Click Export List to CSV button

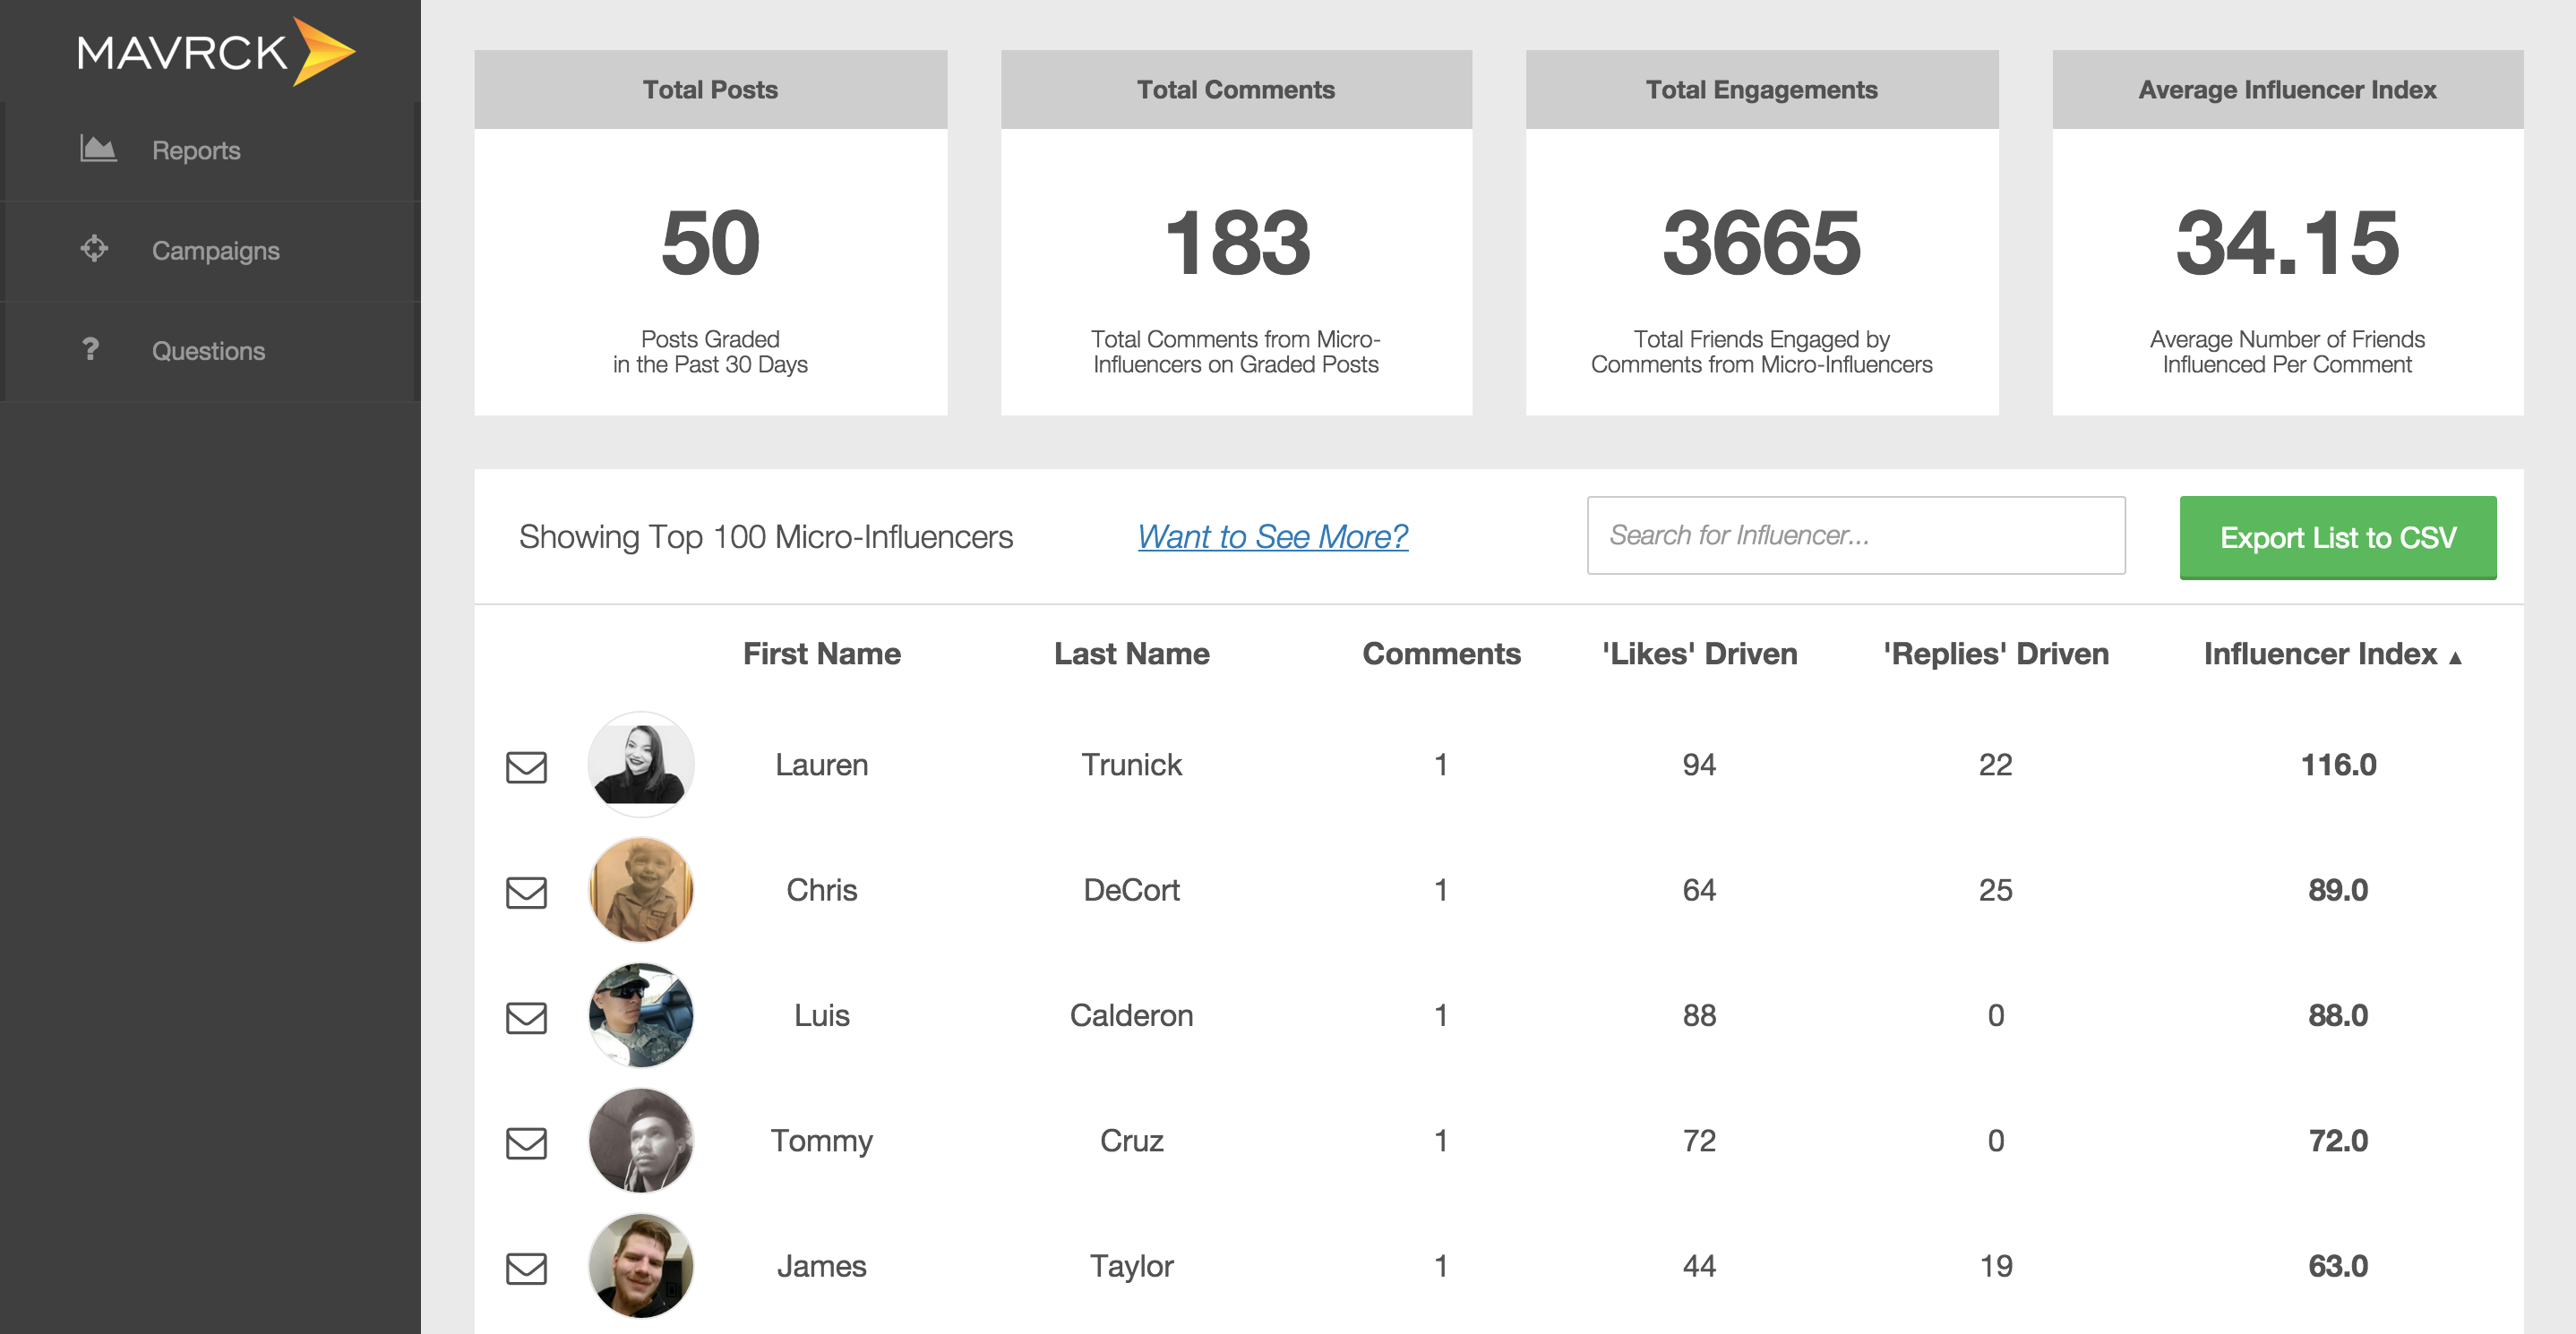[2337, 537]
